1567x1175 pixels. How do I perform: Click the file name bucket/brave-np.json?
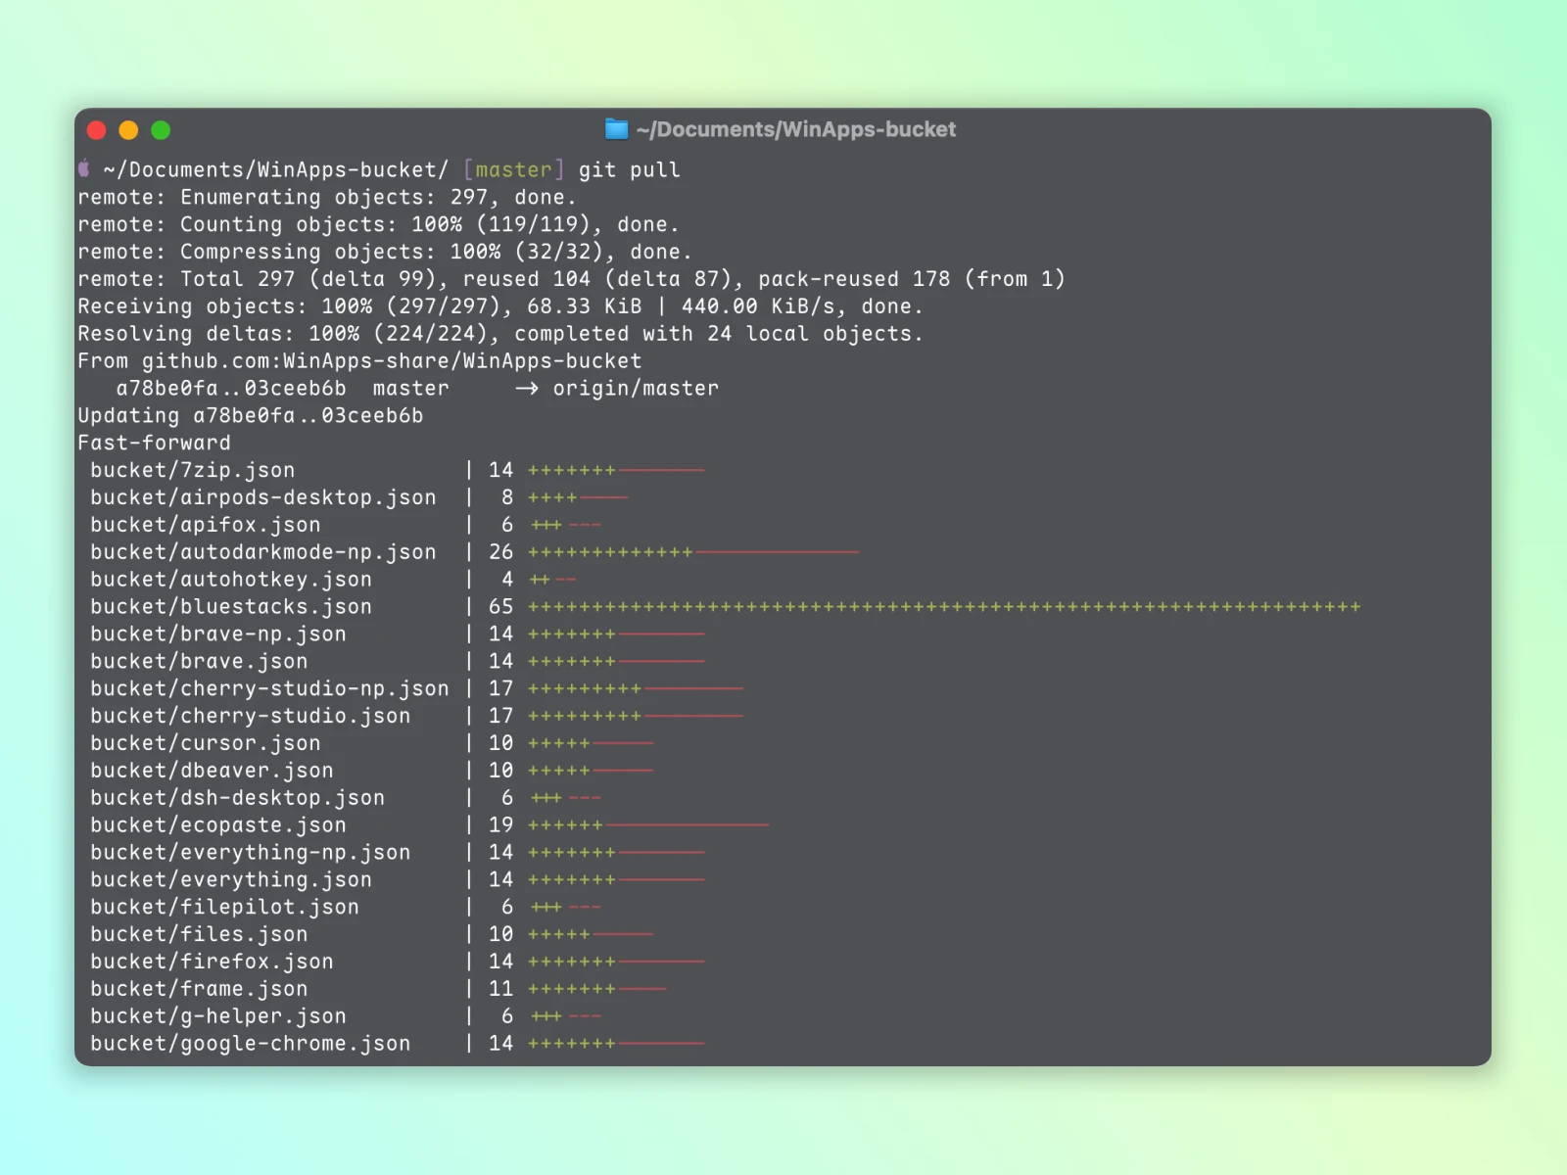218,634
